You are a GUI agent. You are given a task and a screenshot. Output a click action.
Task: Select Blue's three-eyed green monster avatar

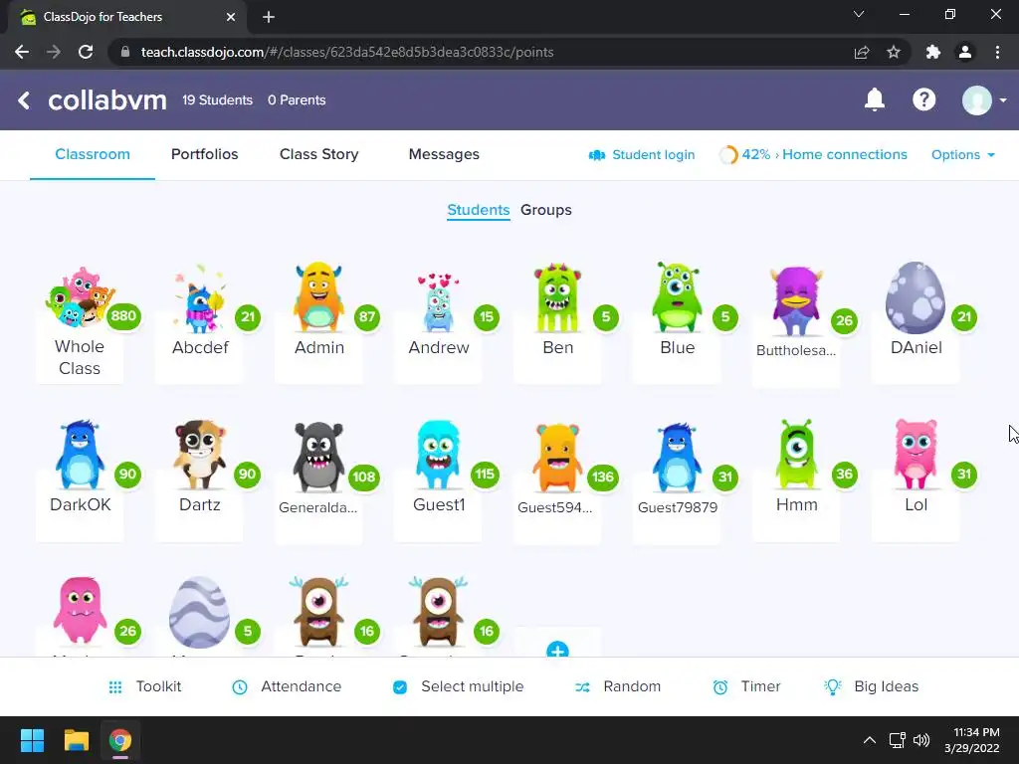point(677,296)
